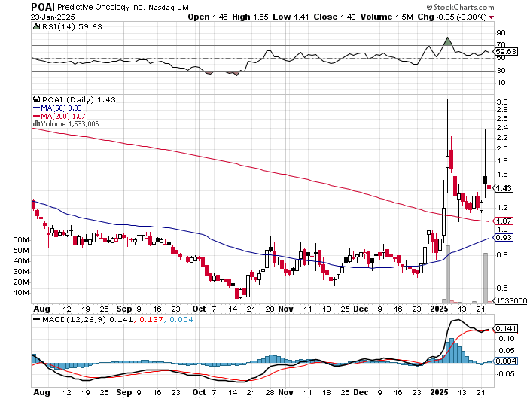Screen dimensions: 527x399
Task: Click the blue line marker of MA(50) legend
Action: coord(36,108)
